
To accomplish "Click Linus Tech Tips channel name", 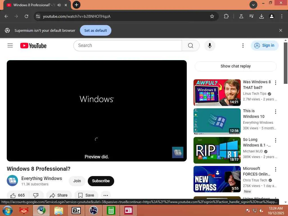I will (x=255, y=94).
